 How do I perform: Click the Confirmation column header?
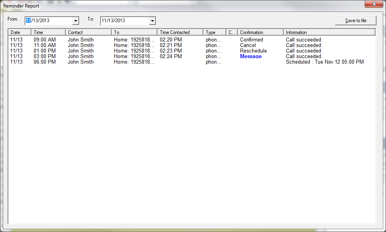coord(260,32)
